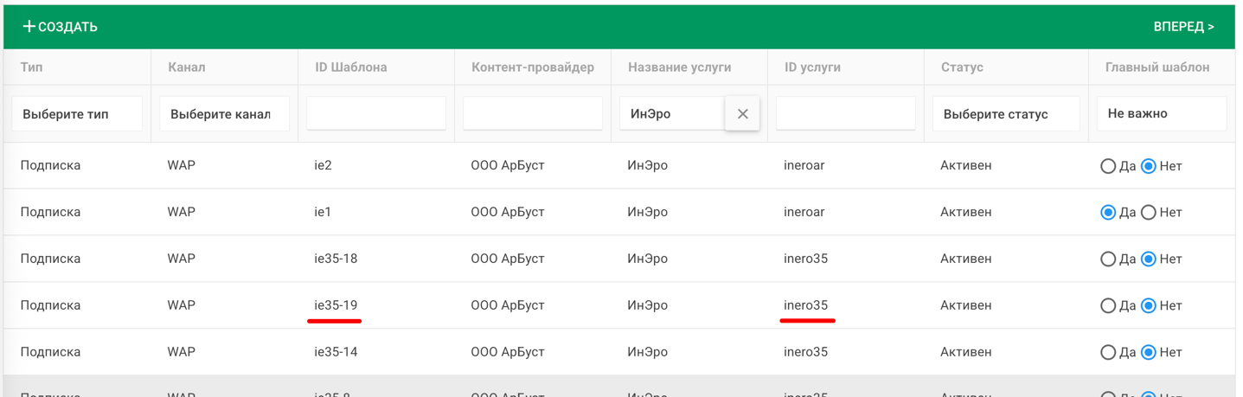1243x397 pixels.
Task: Focus the ID Шаблона filter field
Action: [x=376, y=114]
